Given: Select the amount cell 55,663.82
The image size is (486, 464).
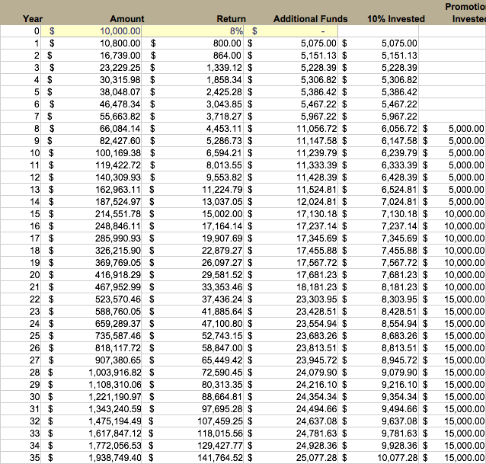Looking at the screenshot, I should coord(91,117).
